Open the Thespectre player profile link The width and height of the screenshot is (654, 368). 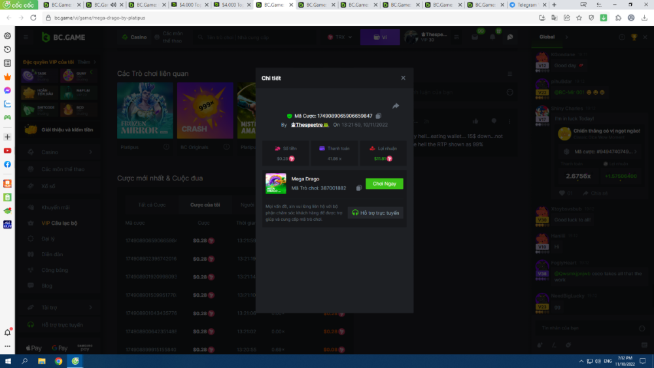(309, 124)
